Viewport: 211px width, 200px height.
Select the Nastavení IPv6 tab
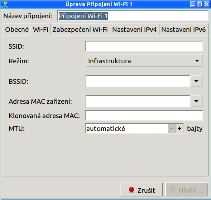(x=183, y=30)
